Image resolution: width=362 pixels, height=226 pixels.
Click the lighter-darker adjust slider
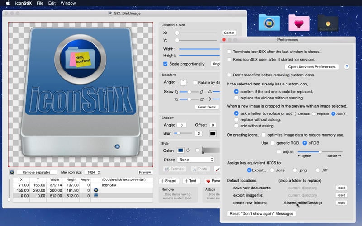(320, 152)
